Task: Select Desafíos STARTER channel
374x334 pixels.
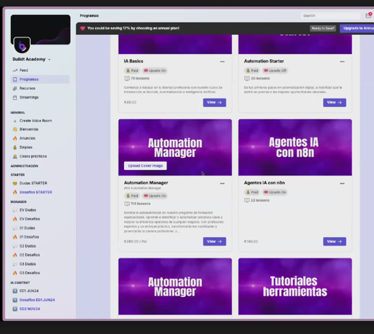Action: (x=35, y=192)
